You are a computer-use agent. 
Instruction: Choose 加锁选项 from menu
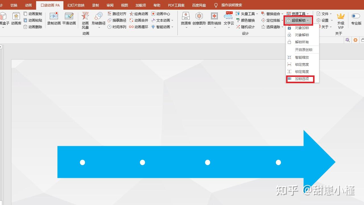tap(302, 79)
